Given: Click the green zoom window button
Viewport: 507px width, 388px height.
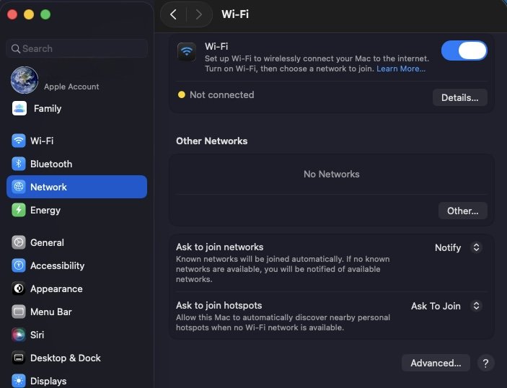Looking at the screenshot, I should pos(45,14).
